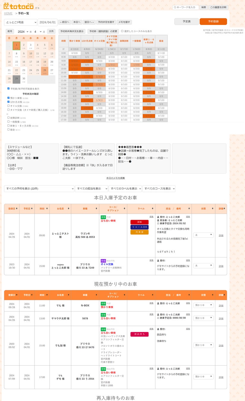The height and width of the screenshot is (401, 245).
Task: Sort 本日入庫予定 table by 予約日
Action: click(27, 209)
